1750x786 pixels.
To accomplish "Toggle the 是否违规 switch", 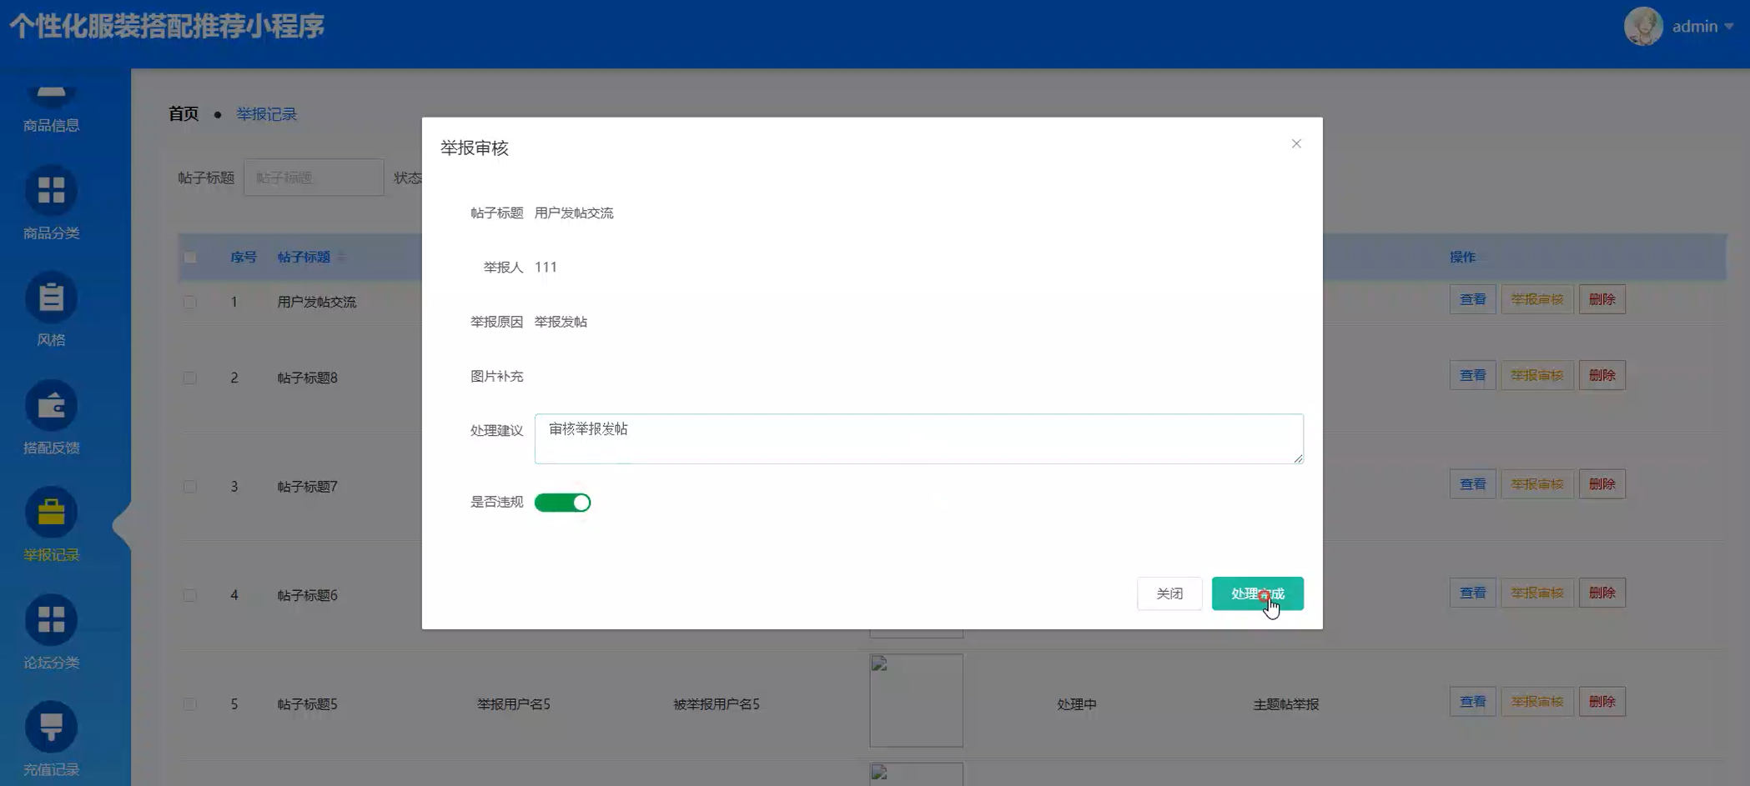I will [x=562, y=503].
